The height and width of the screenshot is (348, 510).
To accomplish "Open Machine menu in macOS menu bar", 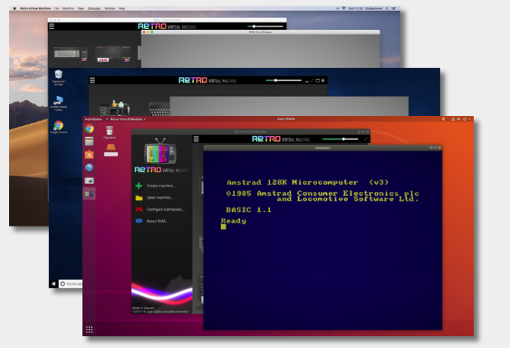I will (x=68, y=8).
